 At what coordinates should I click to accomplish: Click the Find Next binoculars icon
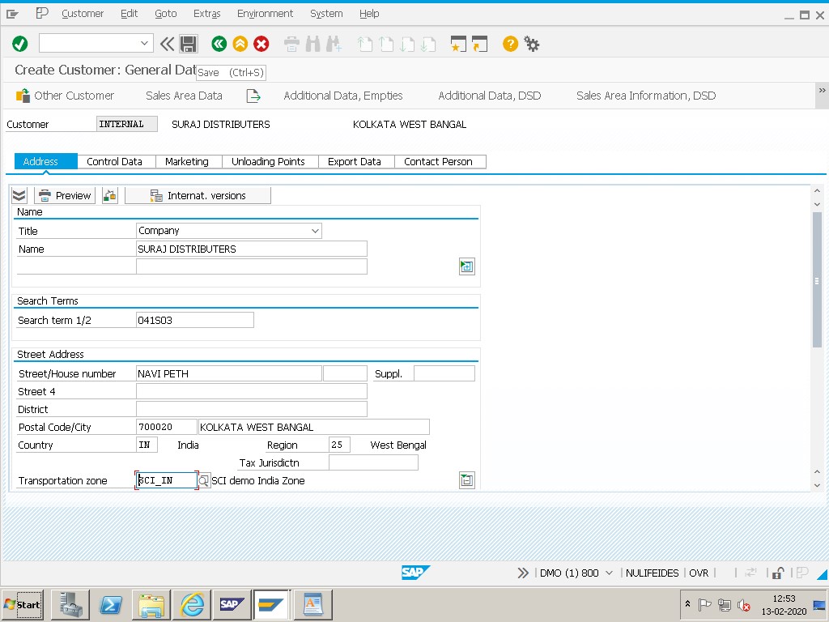pyautogui.click(x=334, y=44)
